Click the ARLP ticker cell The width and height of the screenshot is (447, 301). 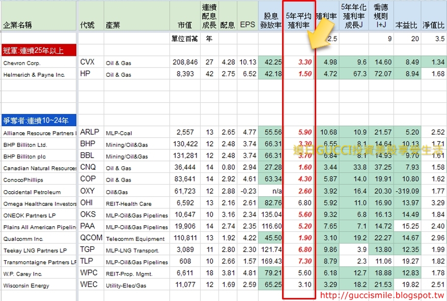(91, 132)
